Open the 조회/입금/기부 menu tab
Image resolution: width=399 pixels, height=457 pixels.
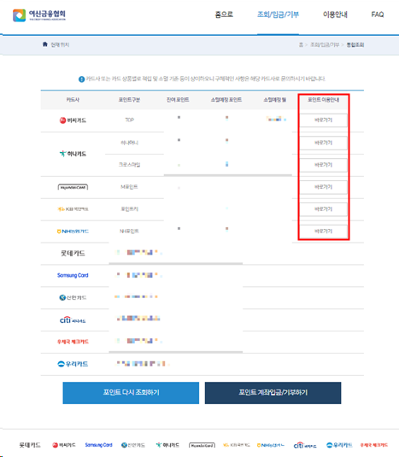[278, 15]
